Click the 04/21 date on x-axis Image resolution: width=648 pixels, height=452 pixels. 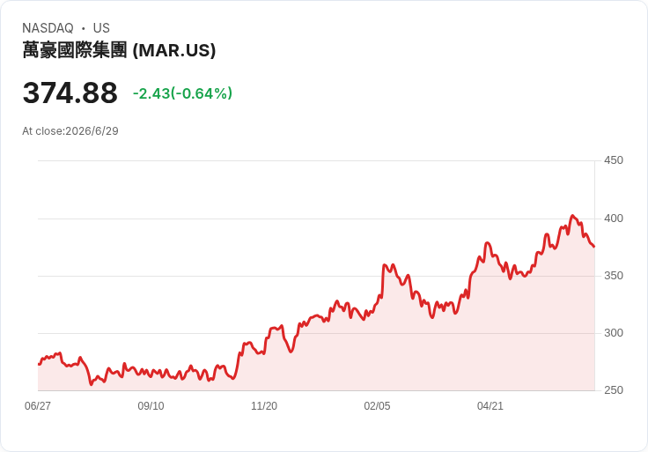click(x=490, y=406)
